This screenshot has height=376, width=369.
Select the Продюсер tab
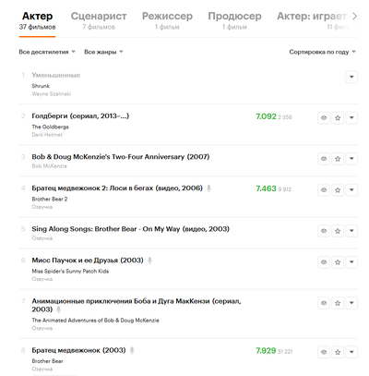coord(234,20)
